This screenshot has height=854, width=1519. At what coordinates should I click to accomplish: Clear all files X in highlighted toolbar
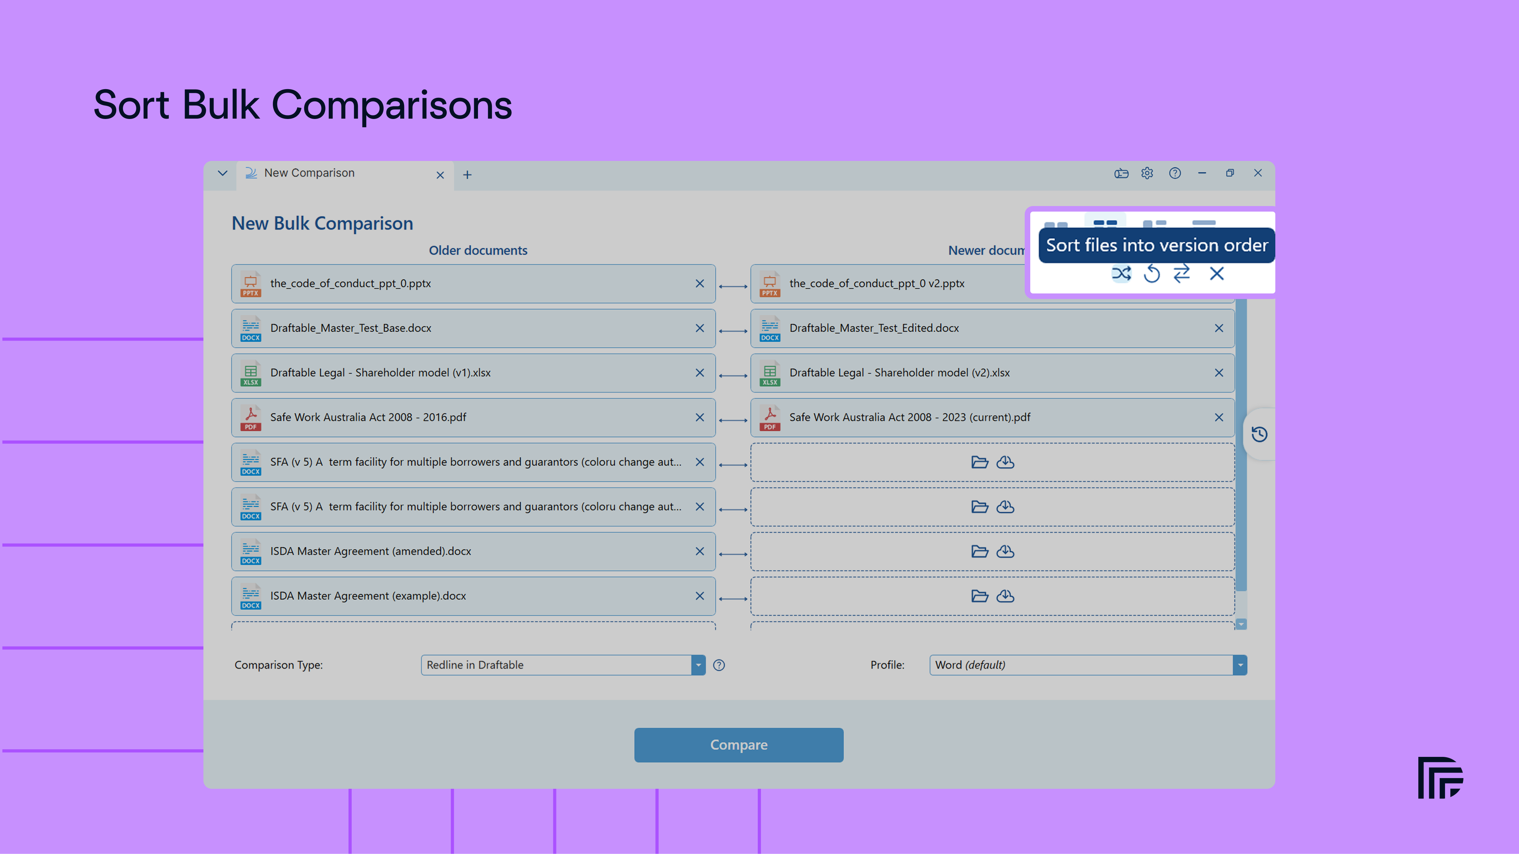tap(1217, 273)
